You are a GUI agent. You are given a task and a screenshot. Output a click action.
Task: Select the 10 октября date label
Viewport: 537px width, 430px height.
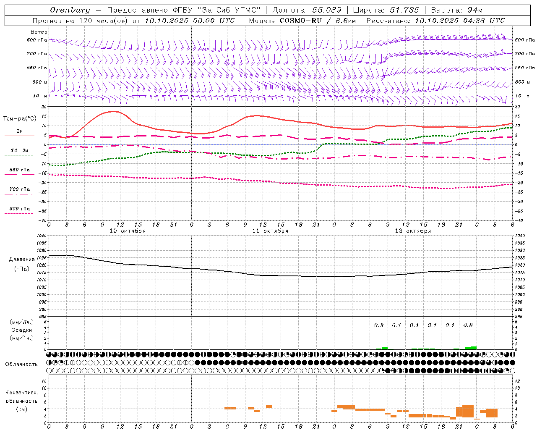click(x=128, y=231)
